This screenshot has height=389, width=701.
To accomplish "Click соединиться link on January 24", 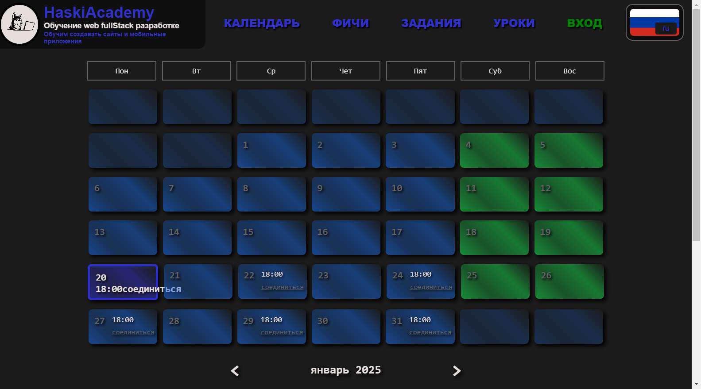I will (431, 287).
